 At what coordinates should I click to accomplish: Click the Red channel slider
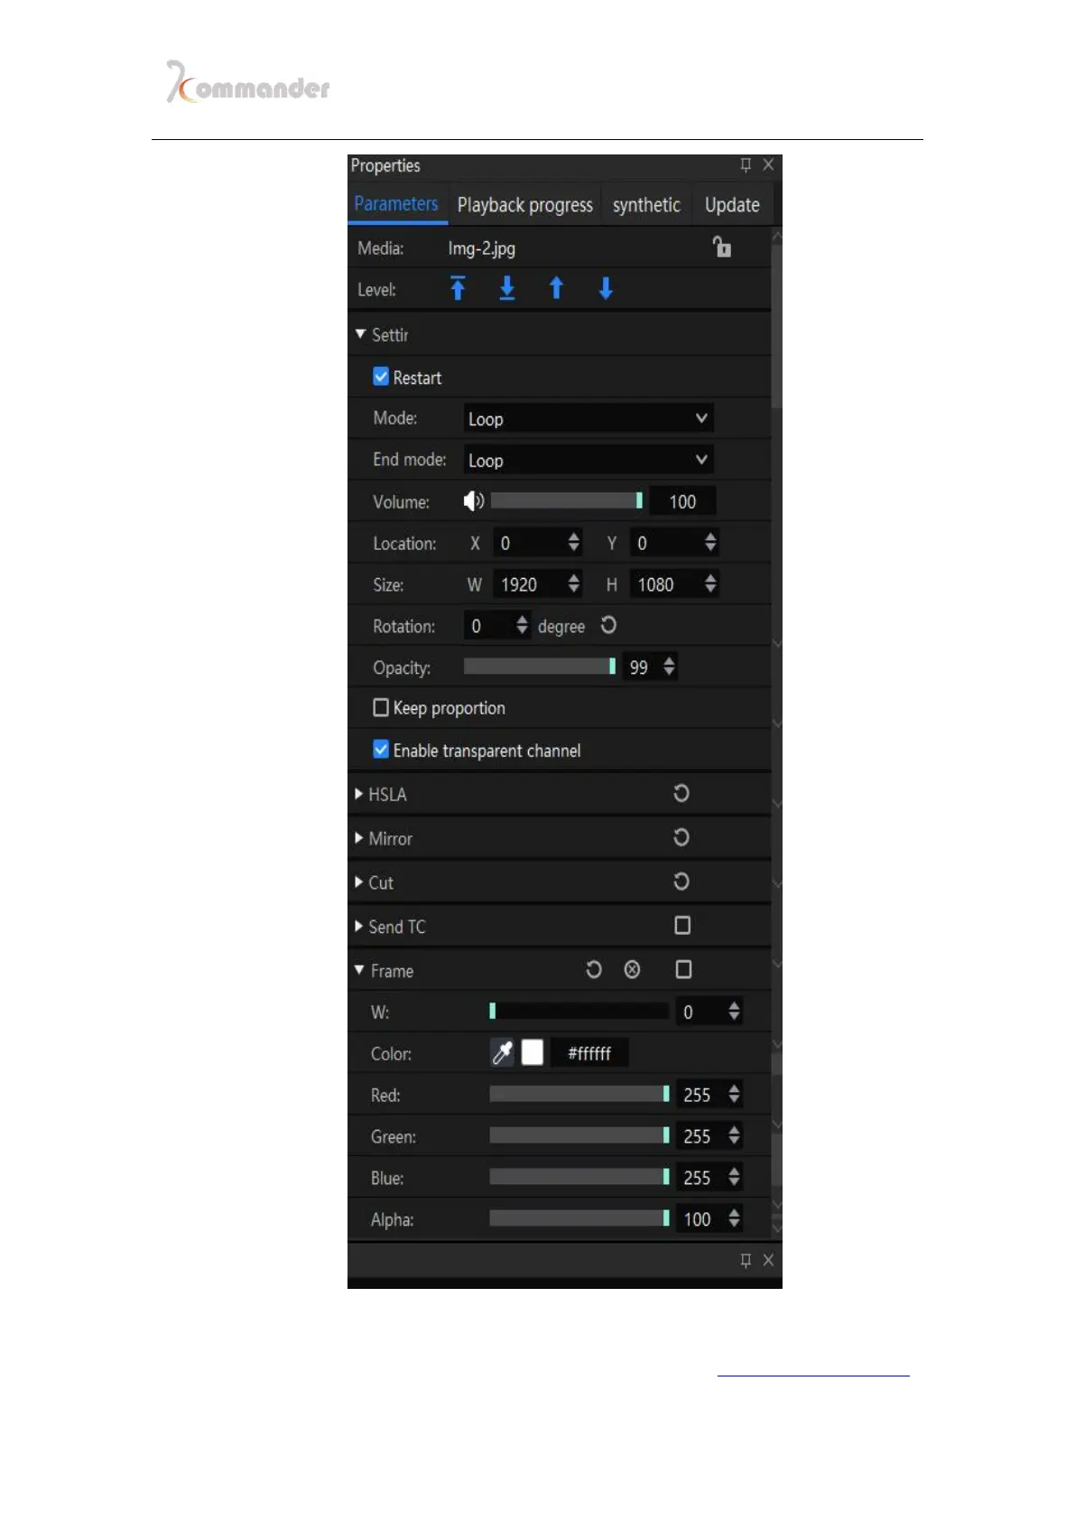point(579,1094)
